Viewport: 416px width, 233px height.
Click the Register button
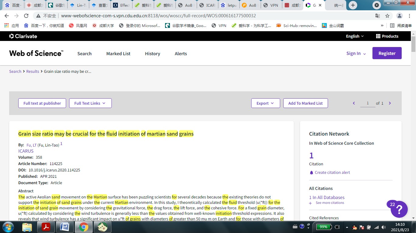[387, 53]
